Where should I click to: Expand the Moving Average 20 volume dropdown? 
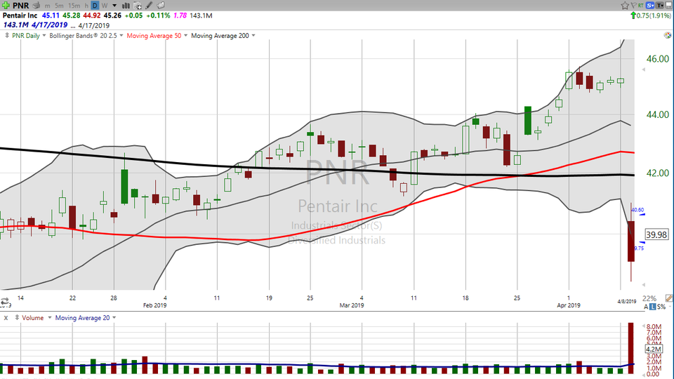pyautogui.click(x=114, y=317)
